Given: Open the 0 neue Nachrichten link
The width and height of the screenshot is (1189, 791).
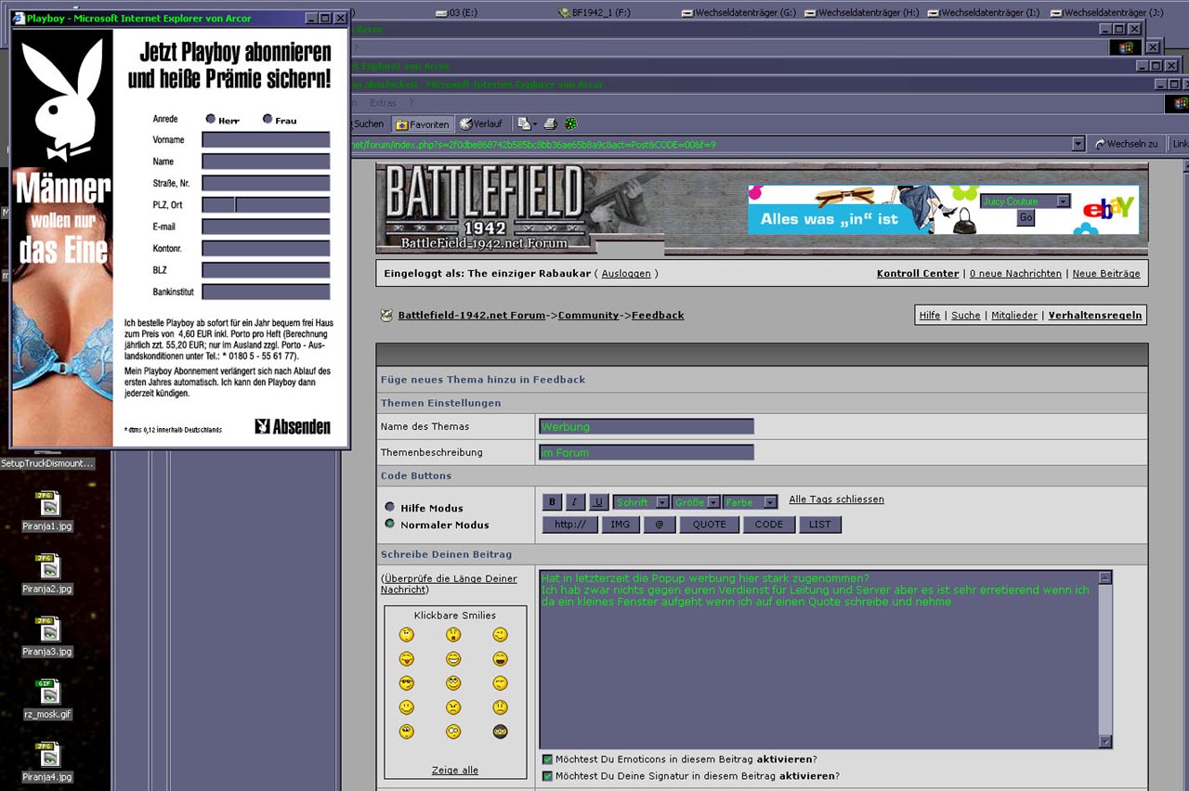Looking at the screenshot, I should [x=1015, y=274].
